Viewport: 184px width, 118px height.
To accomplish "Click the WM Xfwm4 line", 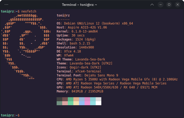I will (x=65, y=55).
